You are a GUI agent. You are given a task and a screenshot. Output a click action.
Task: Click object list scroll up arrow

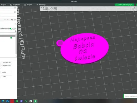(16, 33)
